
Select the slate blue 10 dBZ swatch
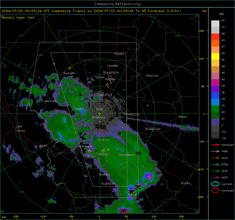tap(215, 122)
